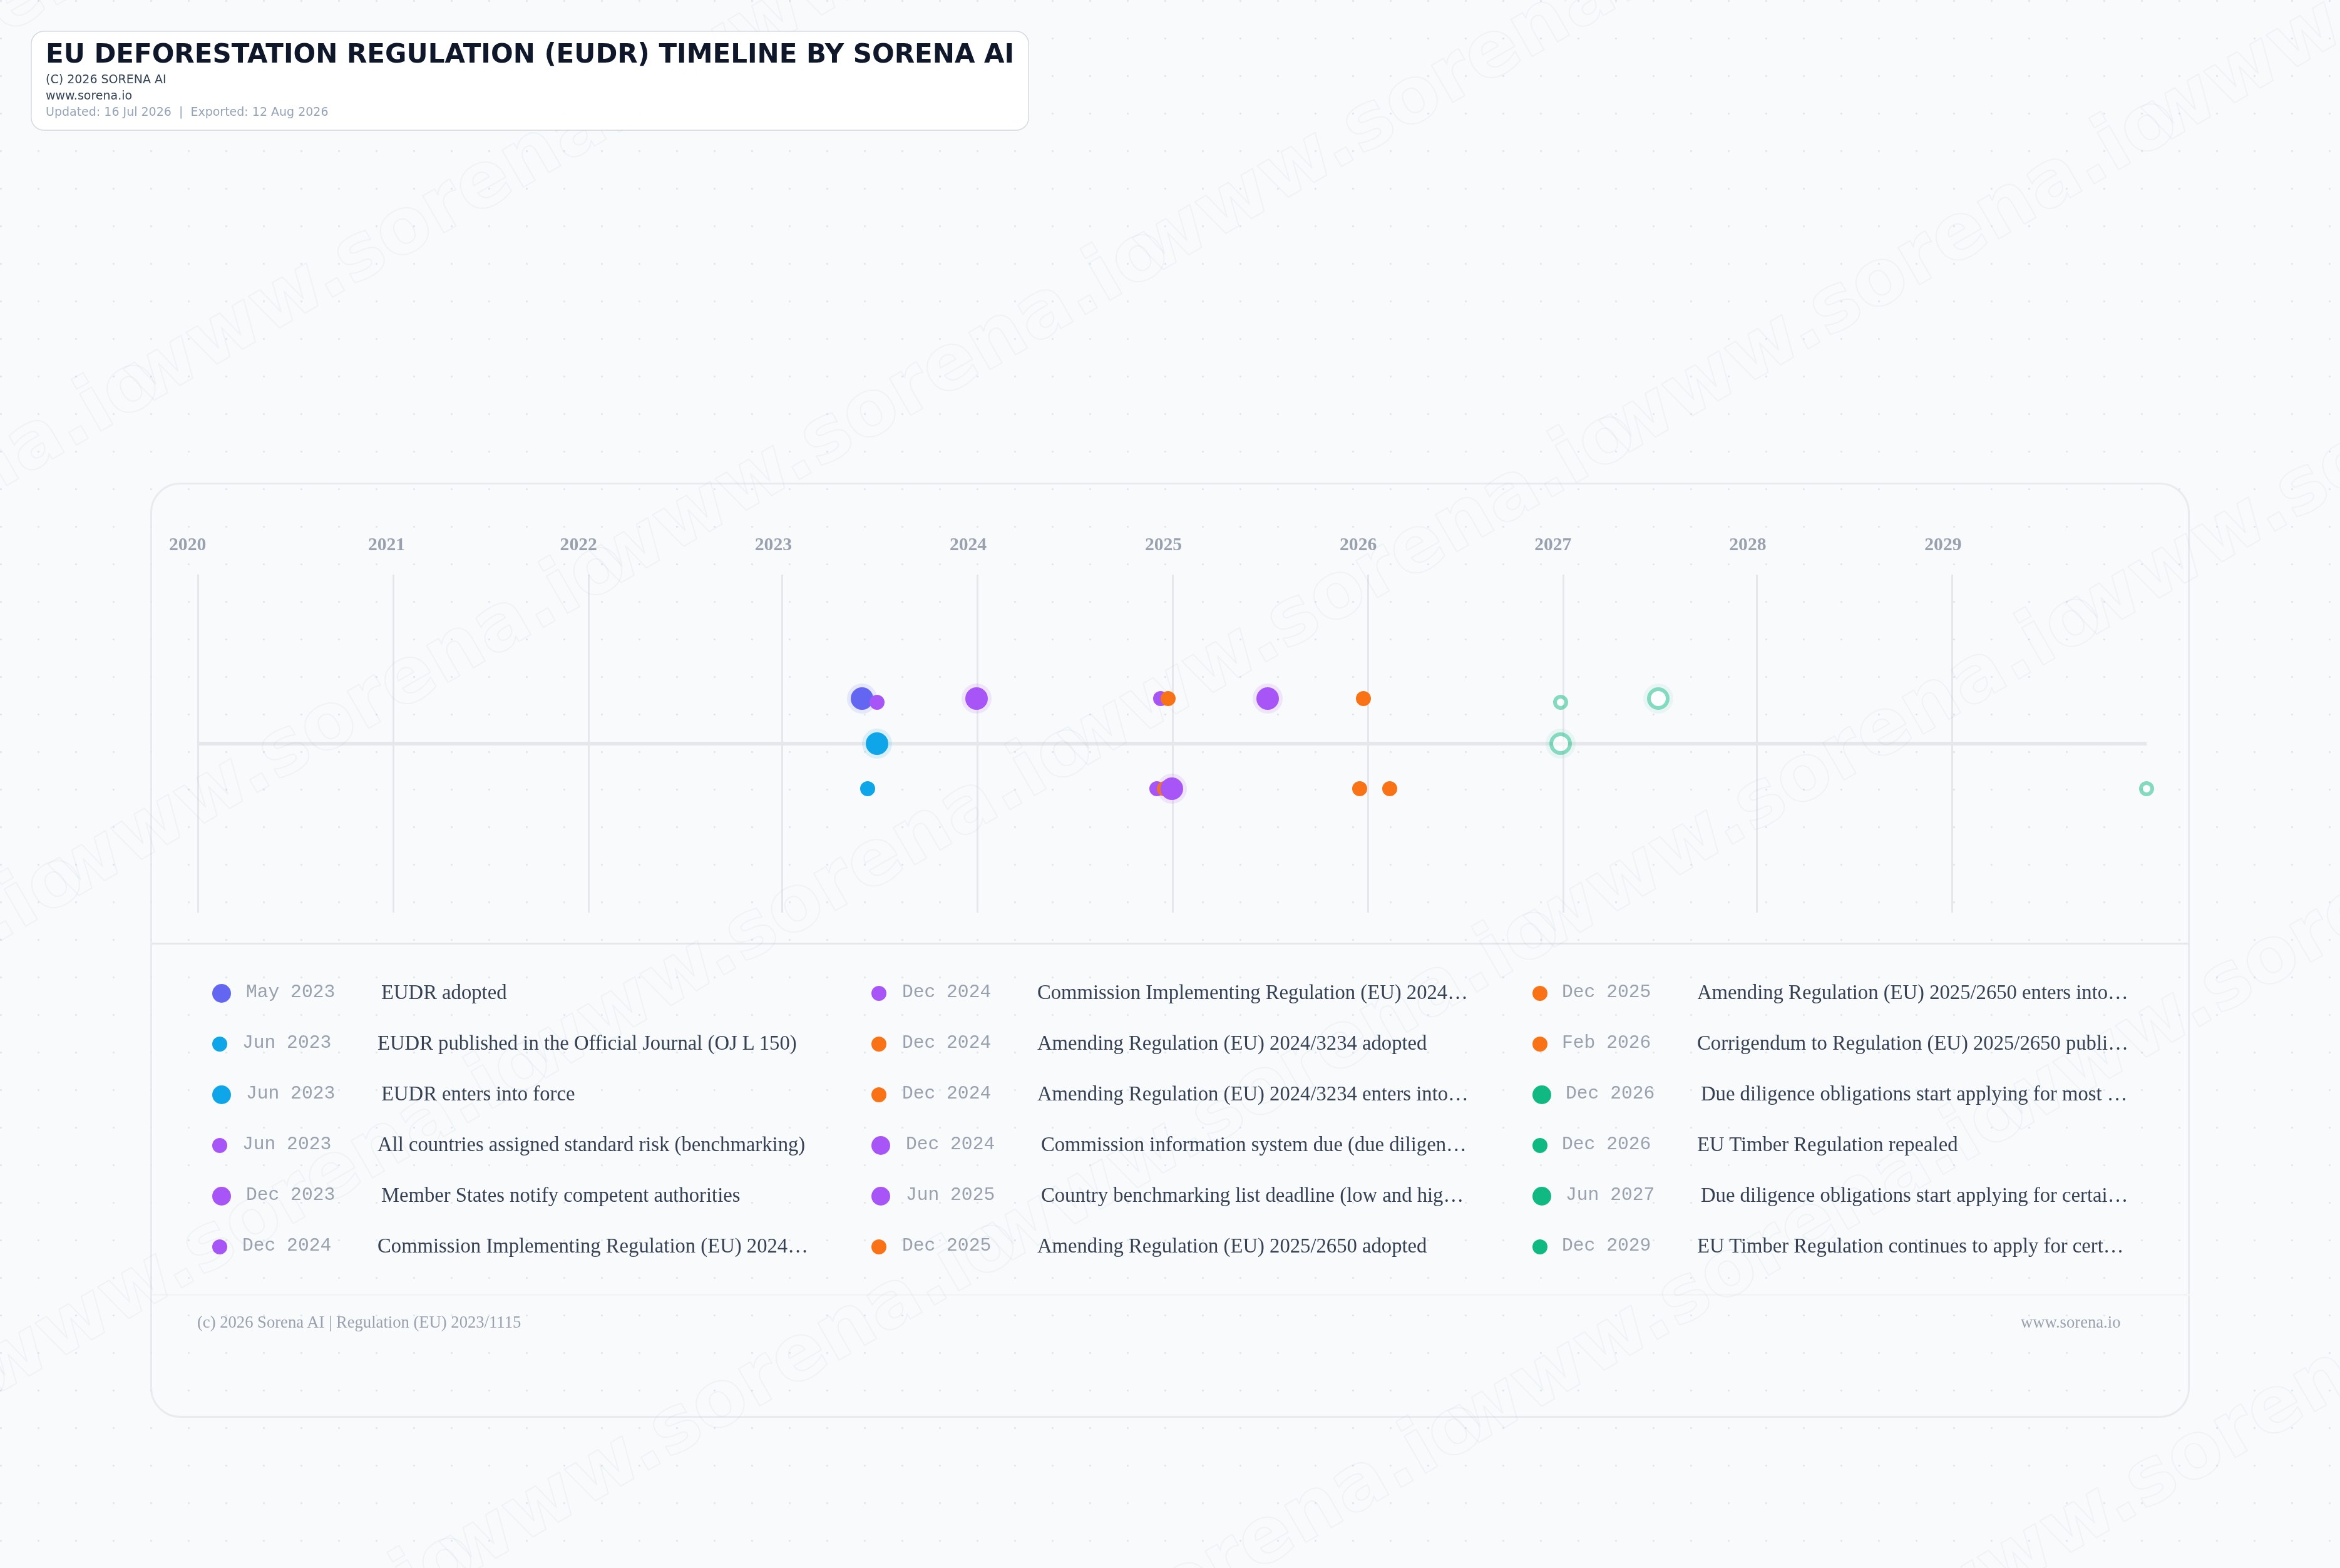The width and height of the screenshot is (2340, 1568).
Task: Select the small hollow green ring above the axis at 2027
Action: click(x=1560, y=702)
